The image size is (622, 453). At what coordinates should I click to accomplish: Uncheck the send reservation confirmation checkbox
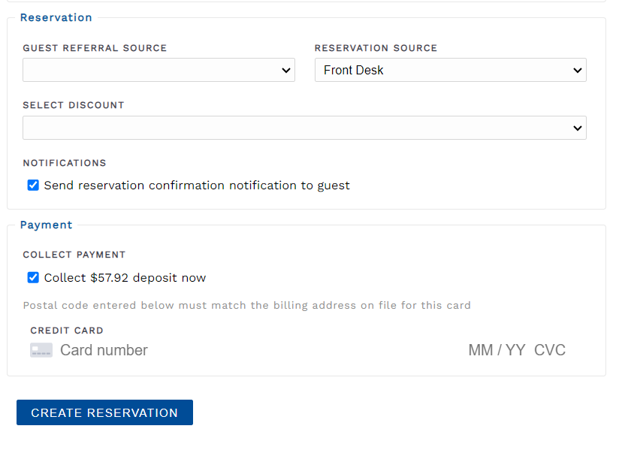pyautogui.click(x=33, y=185)
